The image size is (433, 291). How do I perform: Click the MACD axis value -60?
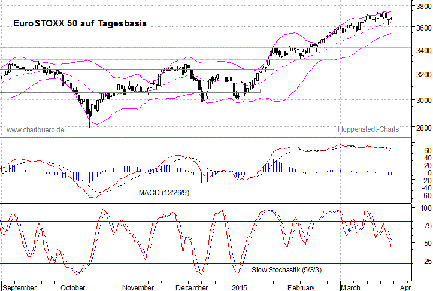[426, 195]
